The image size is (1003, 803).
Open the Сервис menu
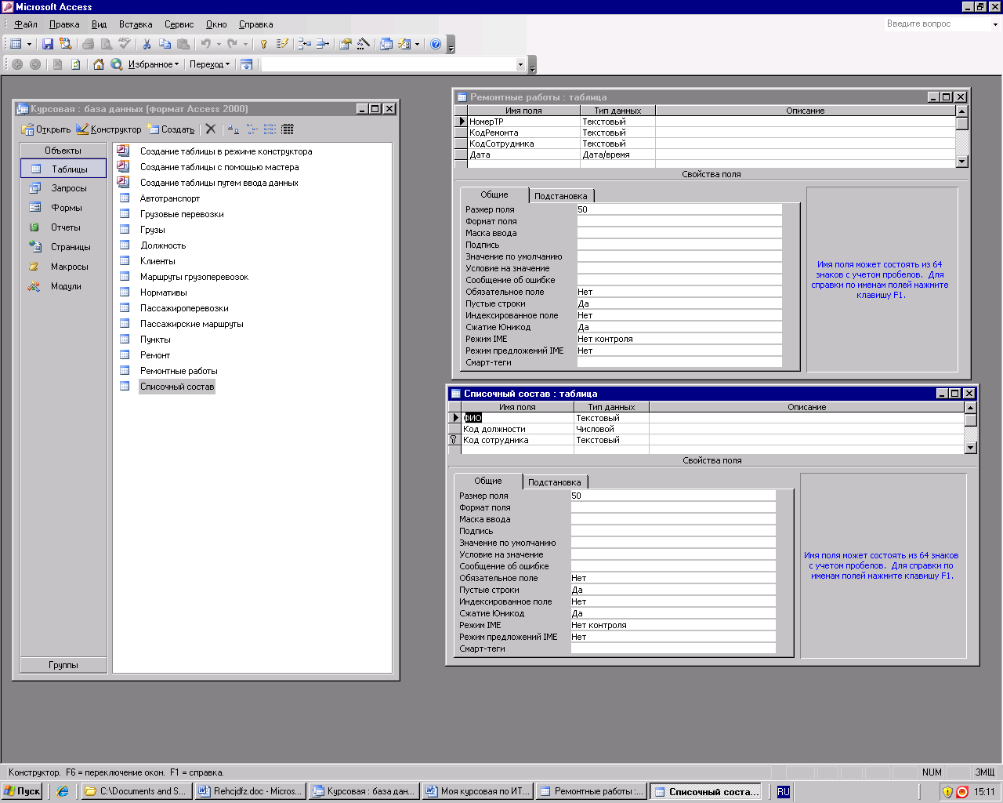click(179, 24)
